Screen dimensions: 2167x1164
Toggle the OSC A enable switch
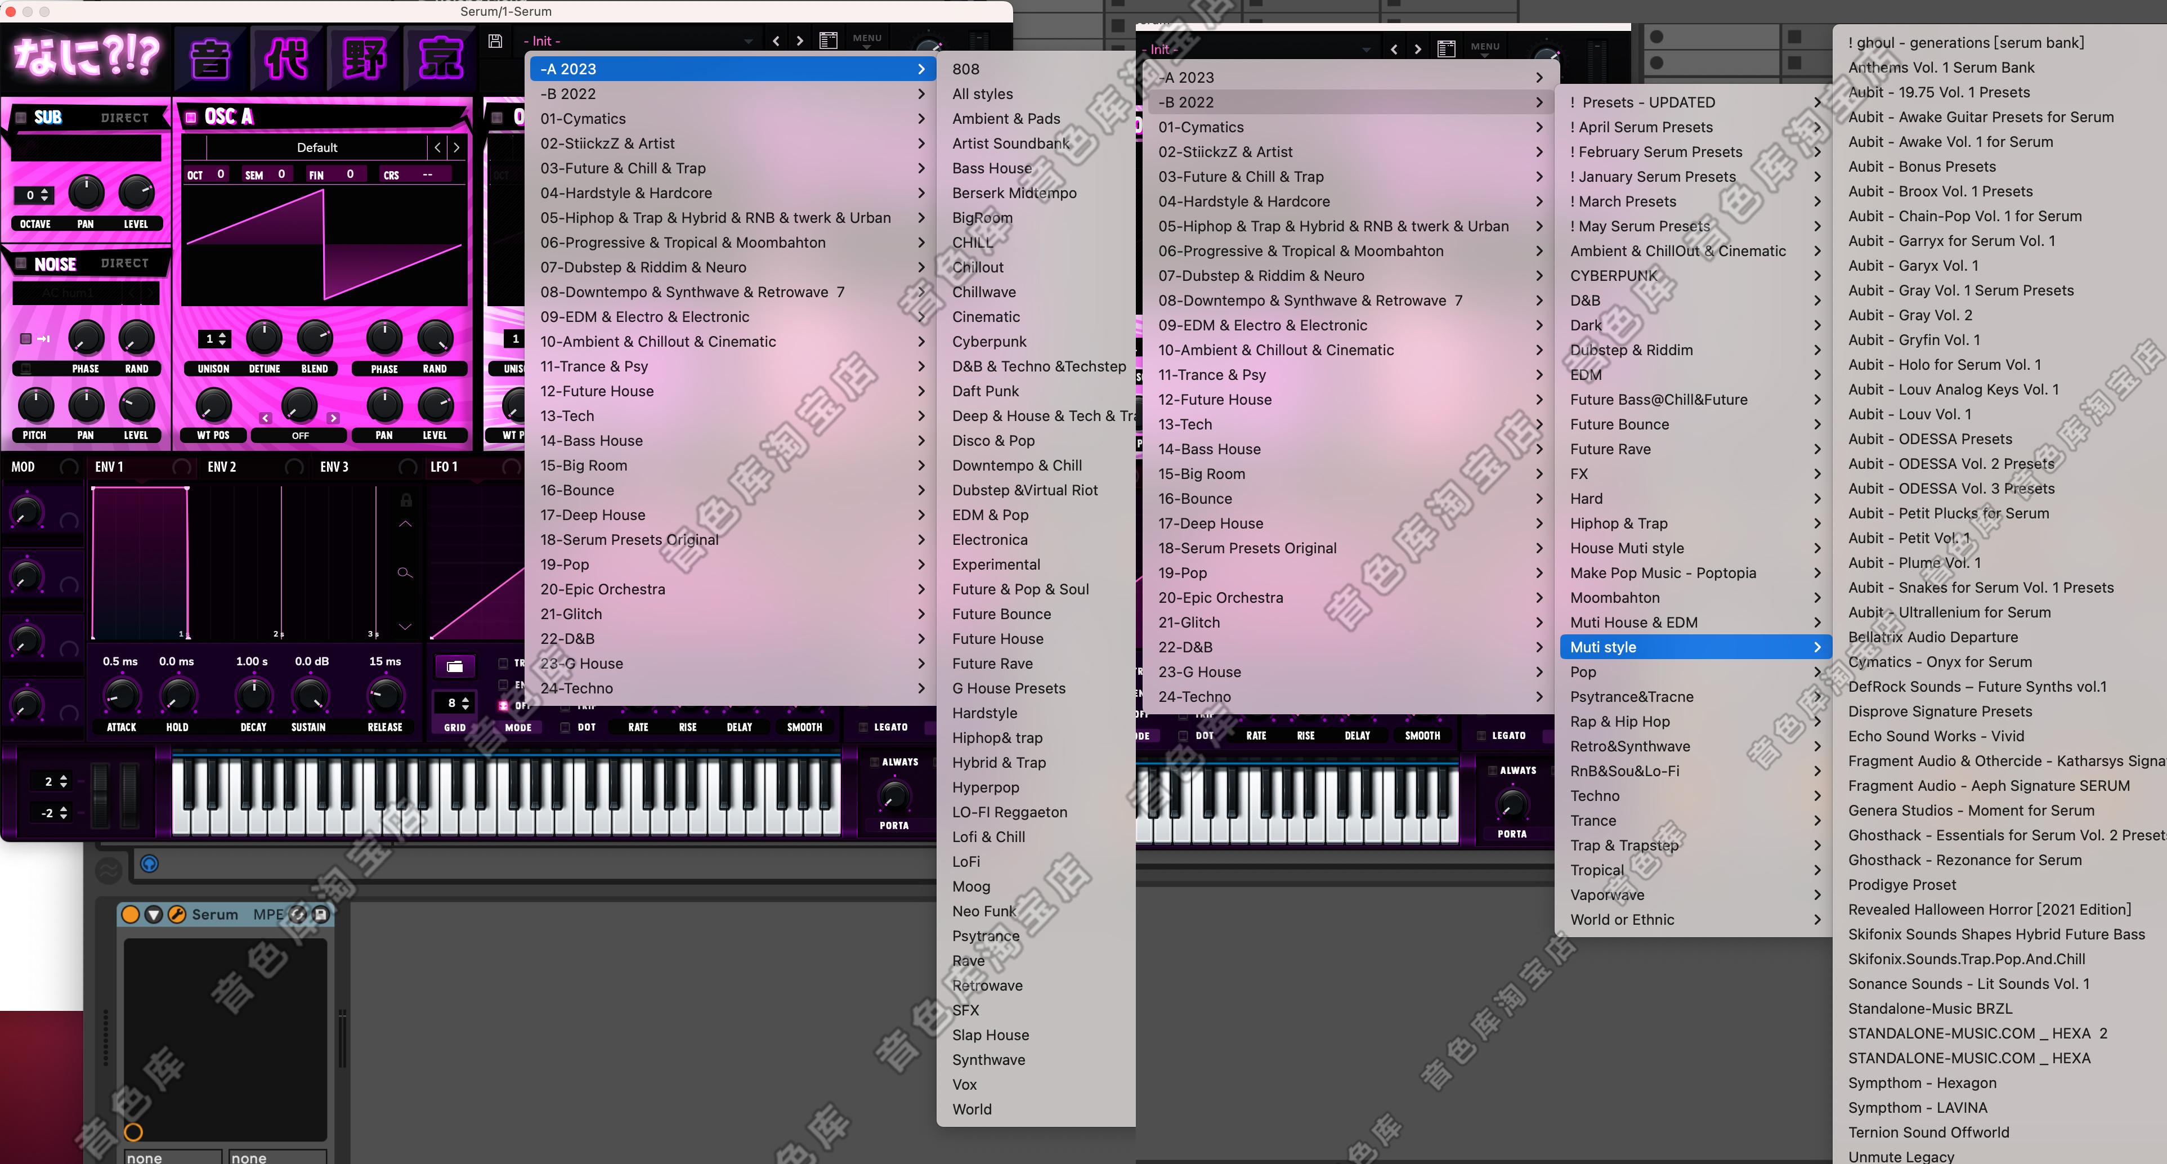(x=191, y=117)
